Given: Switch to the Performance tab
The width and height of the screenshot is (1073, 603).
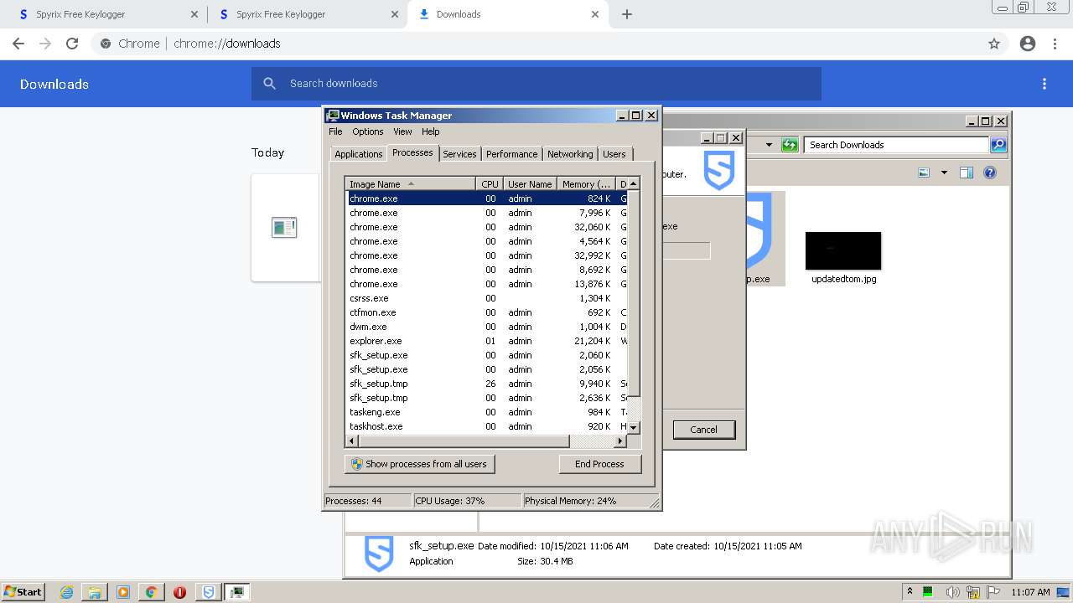Looking at the screenshot, I should pos(511,154).
